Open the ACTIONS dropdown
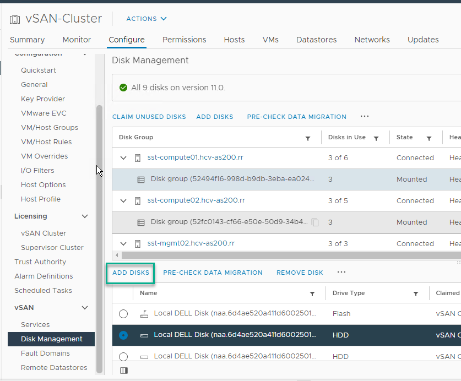The image size is (461, 381). click(x=145, y=18)
